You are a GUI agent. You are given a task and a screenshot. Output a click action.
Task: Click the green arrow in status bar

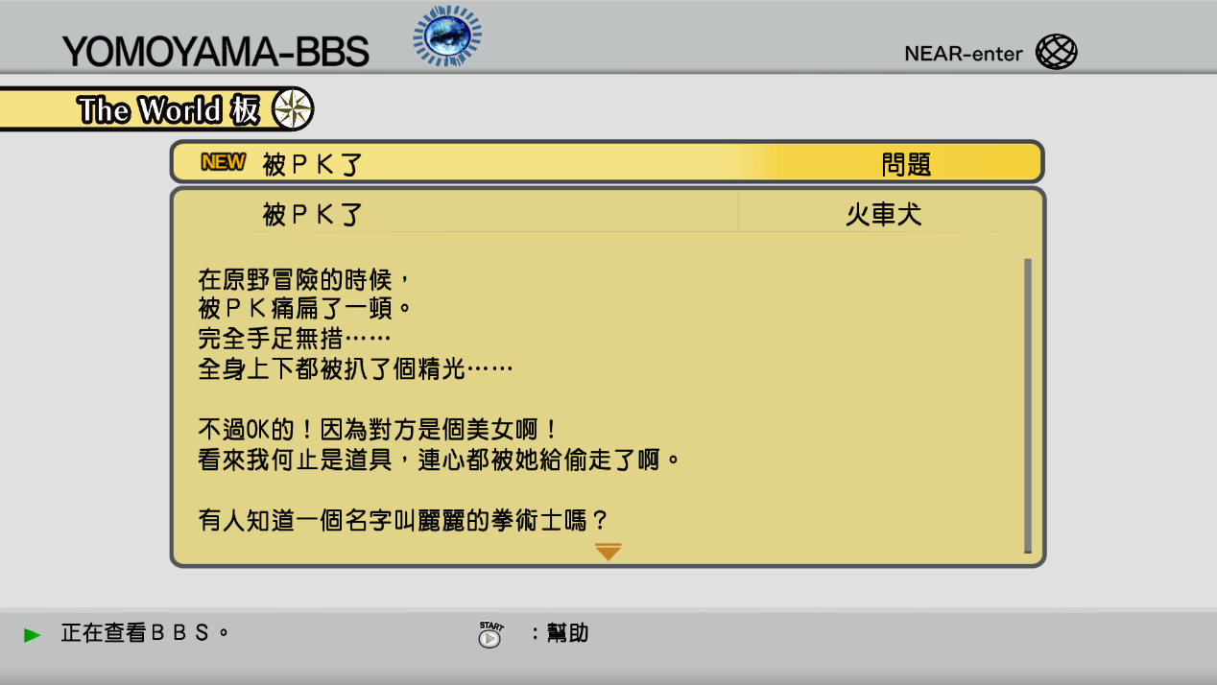33,634
